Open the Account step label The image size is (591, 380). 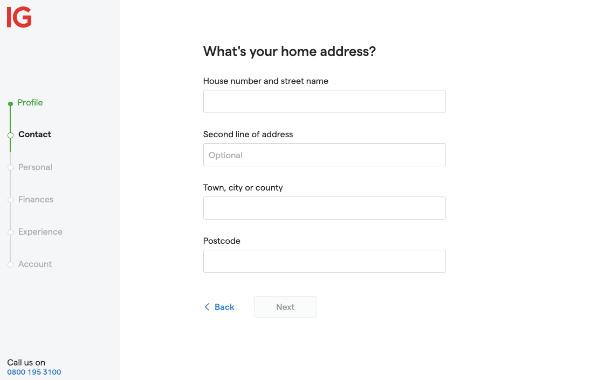35,264
